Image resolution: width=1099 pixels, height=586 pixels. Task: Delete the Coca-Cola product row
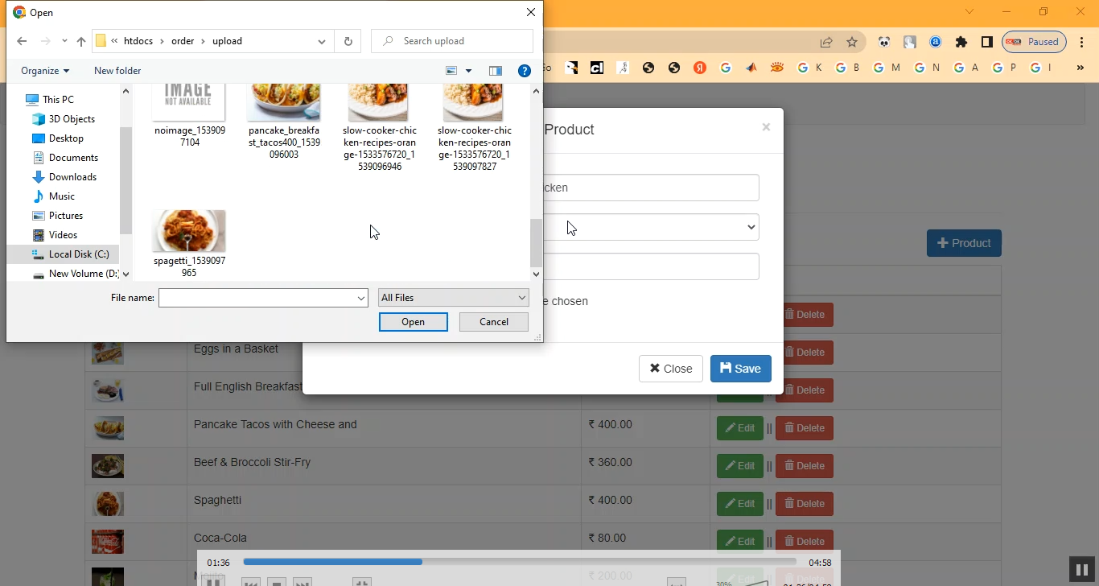tap(805, 542)
